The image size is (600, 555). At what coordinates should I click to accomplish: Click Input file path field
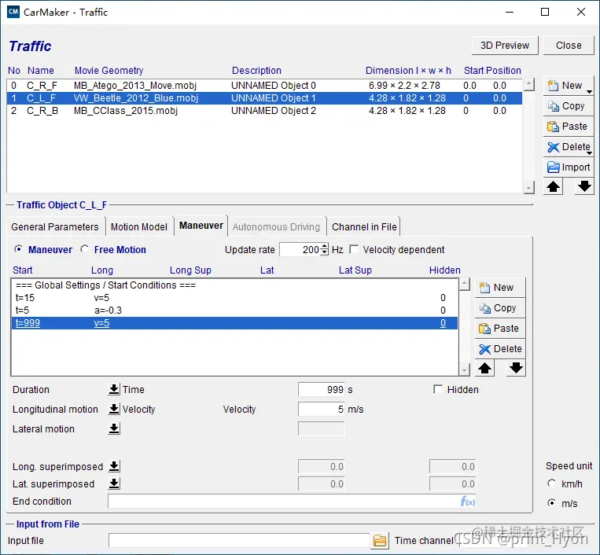coord(239,541)
